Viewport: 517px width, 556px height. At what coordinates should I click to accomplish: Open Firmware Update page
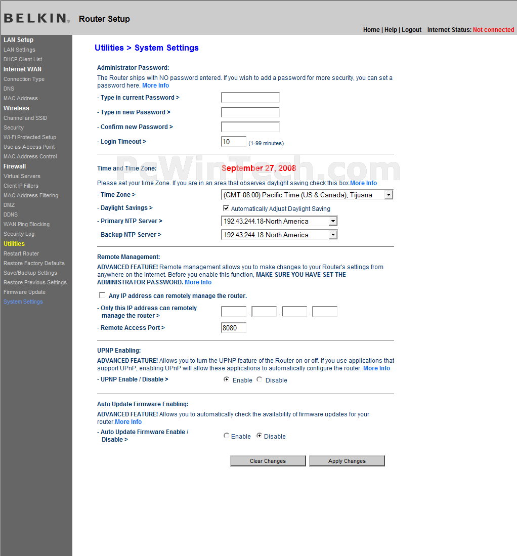coord(24,292)
